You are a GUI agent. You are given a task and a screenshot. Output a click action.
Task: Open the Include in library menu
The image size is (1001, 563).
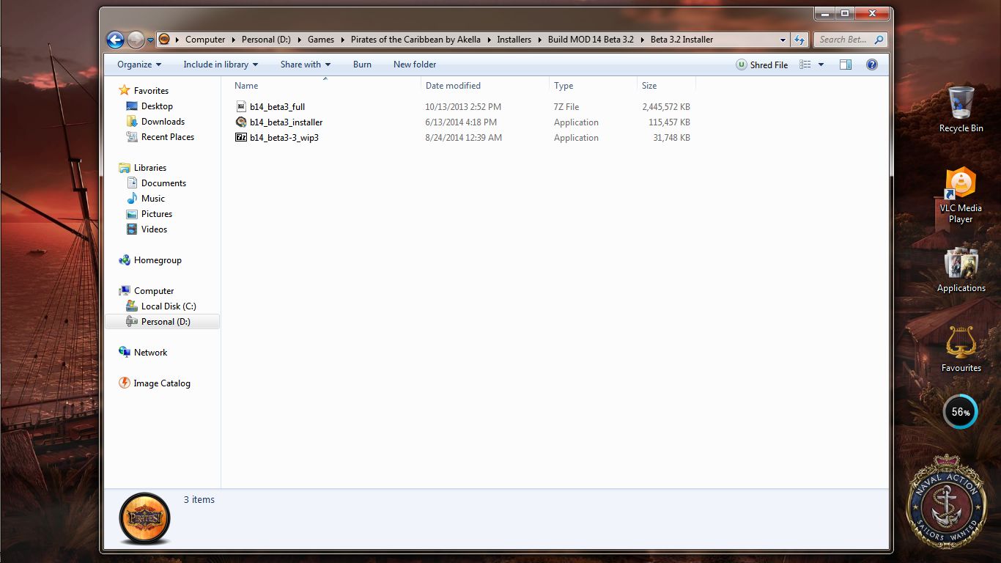221,65
